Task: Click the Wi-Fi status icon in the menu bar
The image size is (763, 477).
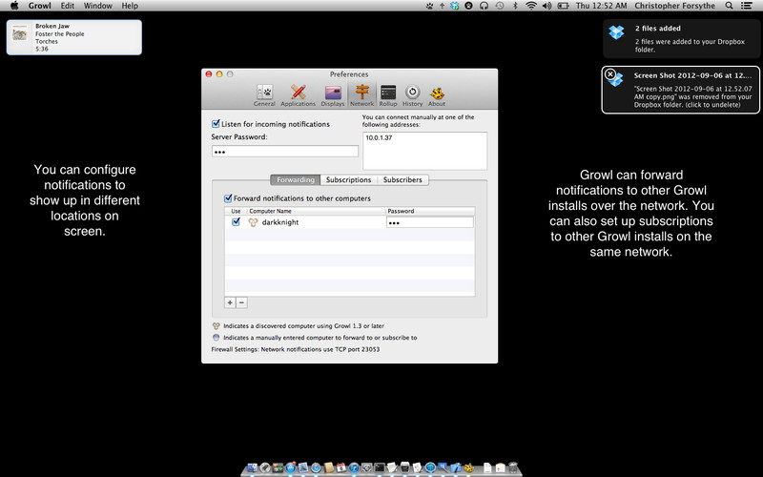Action: 530,6
